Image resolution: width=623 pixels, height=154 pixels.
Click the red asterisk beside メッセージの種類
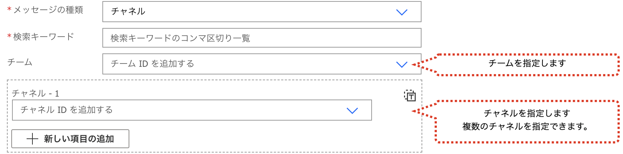click(9, 9)
